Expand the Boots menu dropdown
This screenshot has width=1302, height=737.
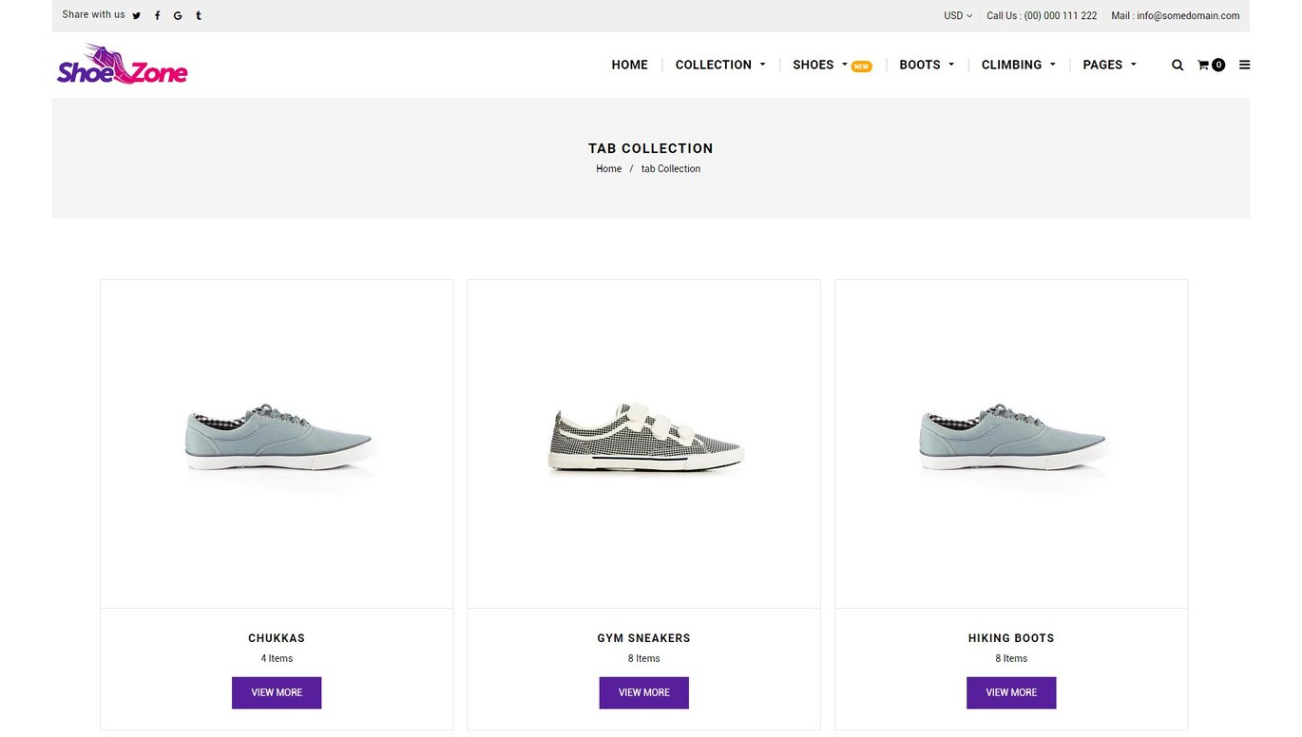pyautogui.click(x=927, y=65)
